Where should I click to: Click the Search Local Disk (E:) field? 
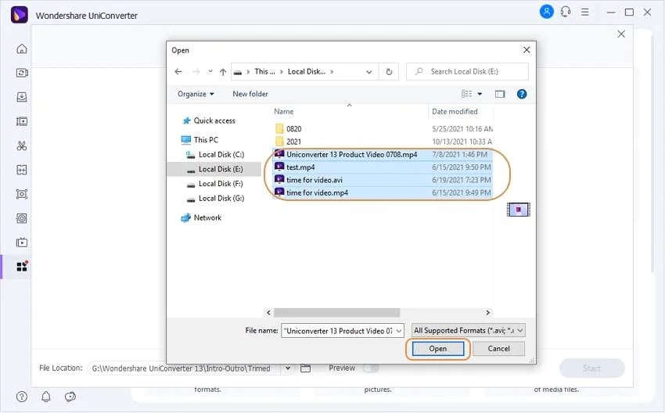467,72
